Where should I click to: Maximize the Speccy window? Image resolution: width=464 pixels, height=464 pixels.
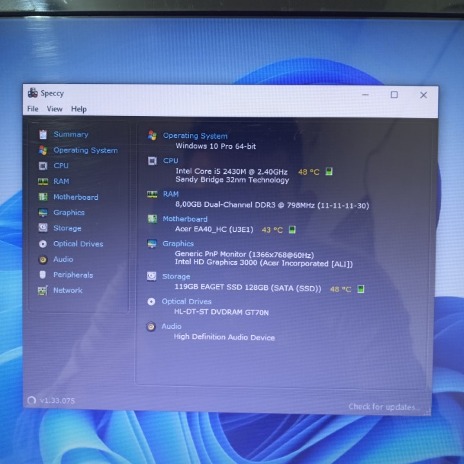click(394, 95)
